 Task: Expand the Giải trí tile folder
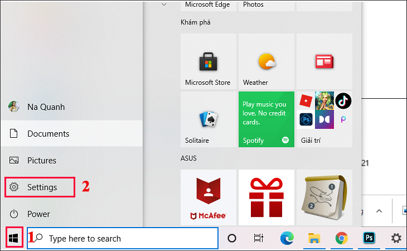pos(324,119)
